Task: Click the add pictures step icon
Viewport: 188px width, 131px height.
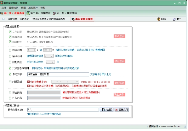Action: tap(28, 13)
